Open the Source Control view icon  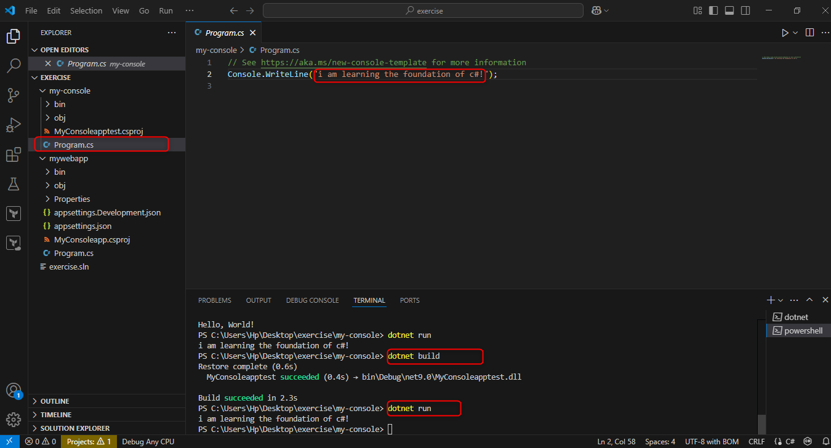[x=13, y=95]
